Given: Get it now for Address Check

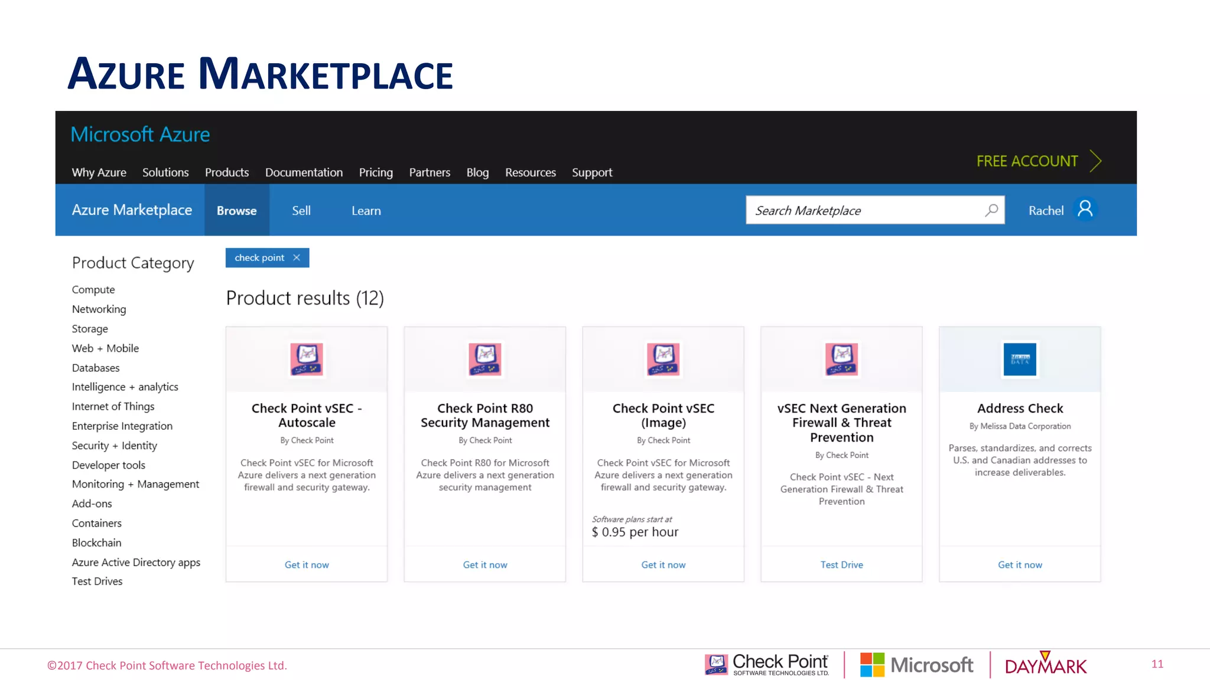Looking at the screenshot, I should [1020, 564].
